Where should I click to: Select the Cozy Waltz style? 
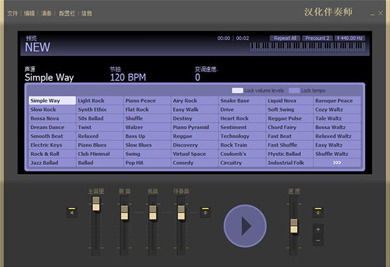pos(337,109)
